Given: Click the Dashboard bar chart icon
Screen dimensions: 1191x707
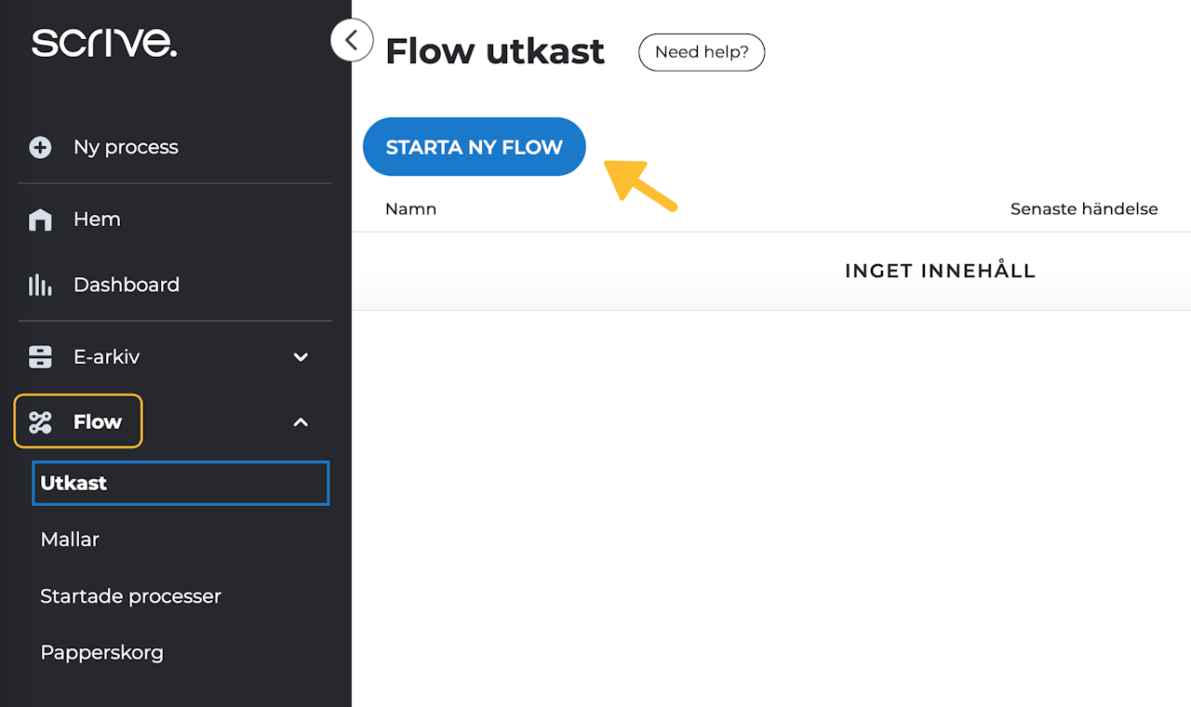Looking at the screenshot, I should 40,285.
